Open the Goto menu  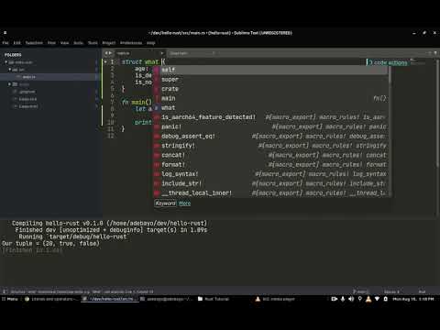(78, 43)
